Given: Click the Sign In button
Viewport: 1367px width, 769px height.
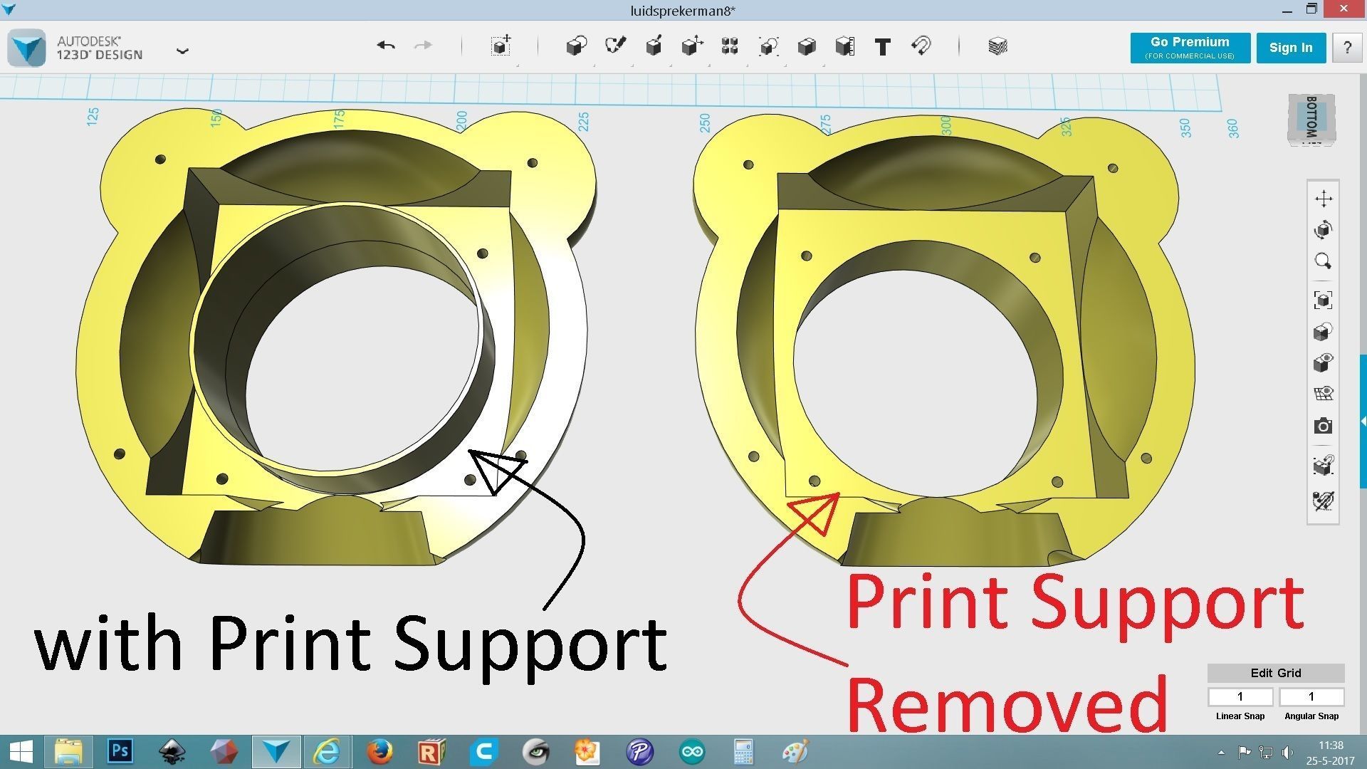Looking at the screenshot, I should (1290, 48).
